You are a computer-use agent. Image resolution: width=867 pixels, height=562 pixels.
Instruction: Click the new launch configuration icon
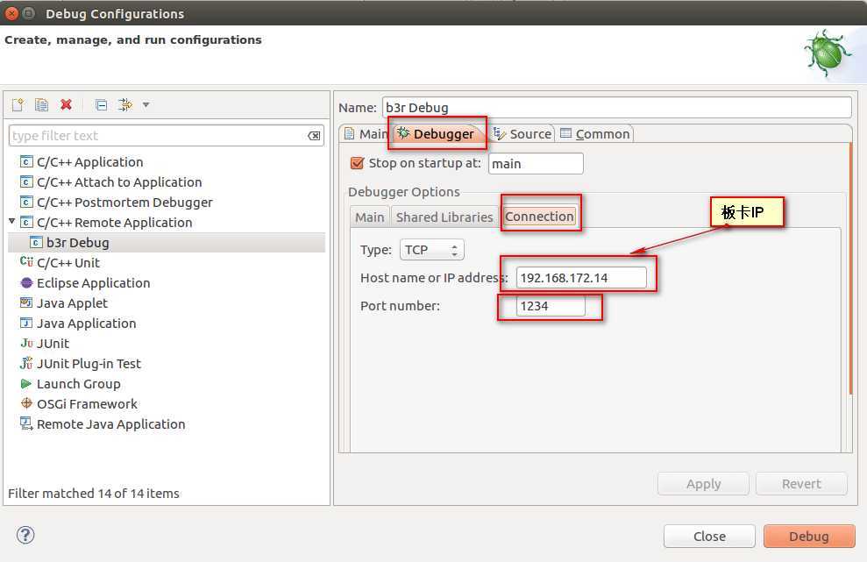[18, 105]
